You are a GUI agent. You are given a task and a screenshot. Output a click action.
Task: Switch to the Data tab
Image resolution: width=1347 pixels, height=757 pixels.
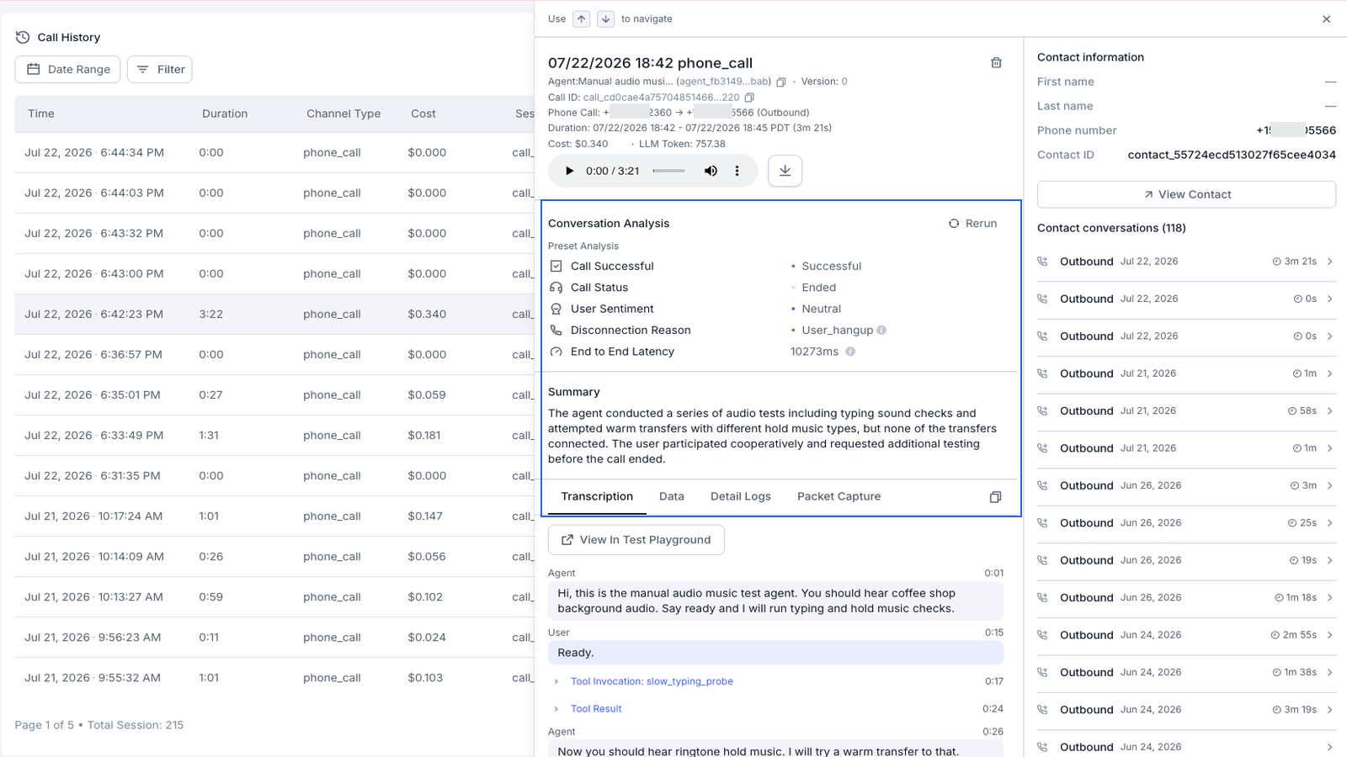click(671, 496)
